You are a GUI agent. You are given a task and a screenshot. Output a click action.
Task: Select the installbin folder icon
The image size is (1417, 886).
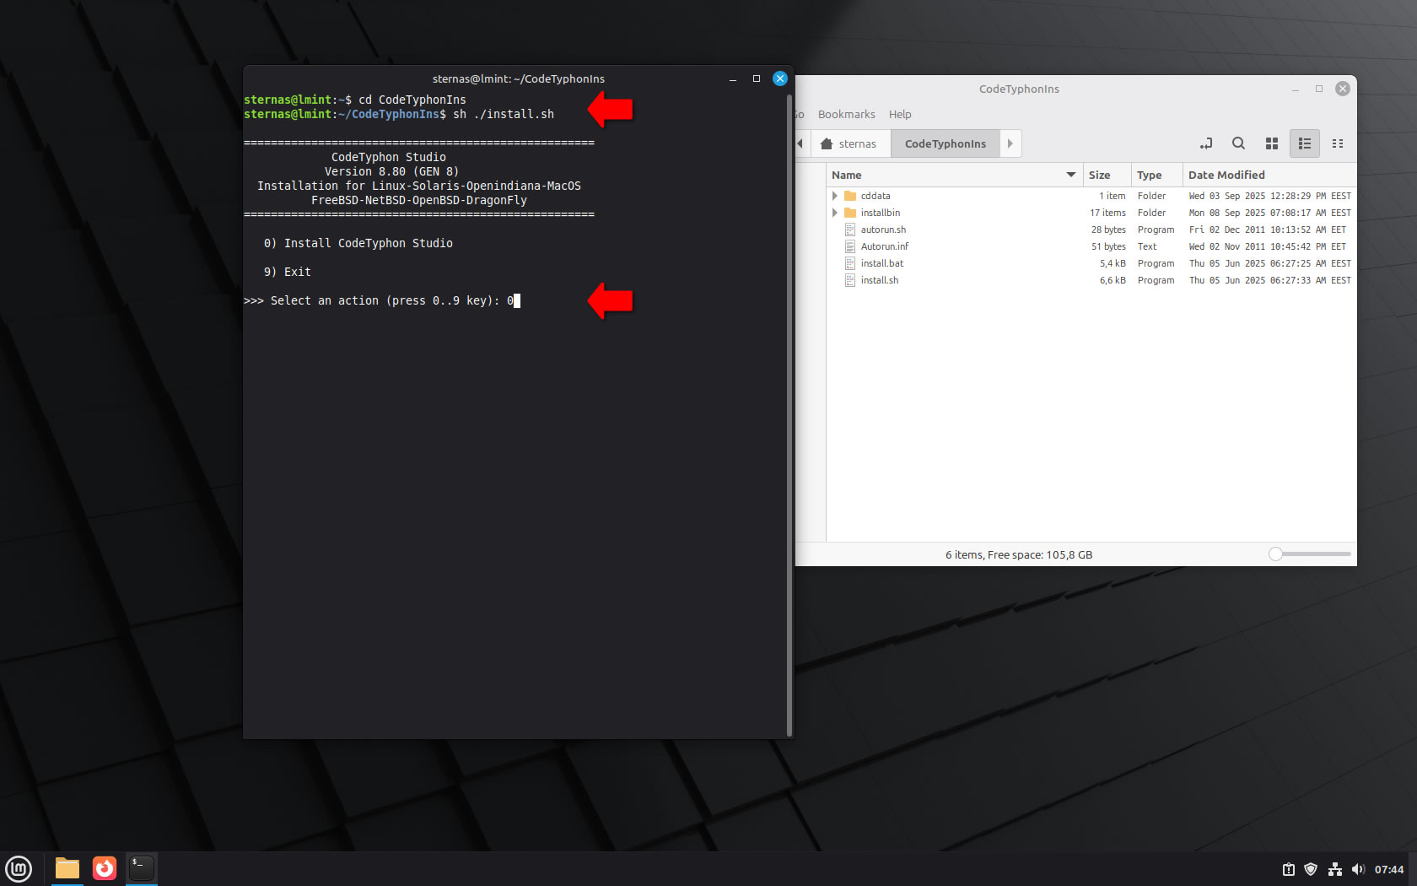coord(850,213)
